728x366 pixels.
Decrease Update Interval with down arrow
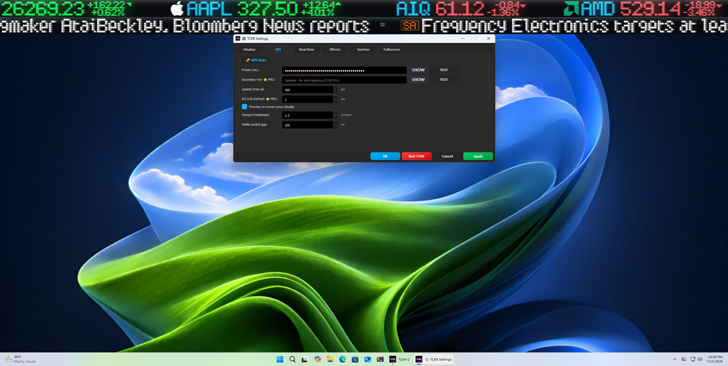(x=336, y=91)
